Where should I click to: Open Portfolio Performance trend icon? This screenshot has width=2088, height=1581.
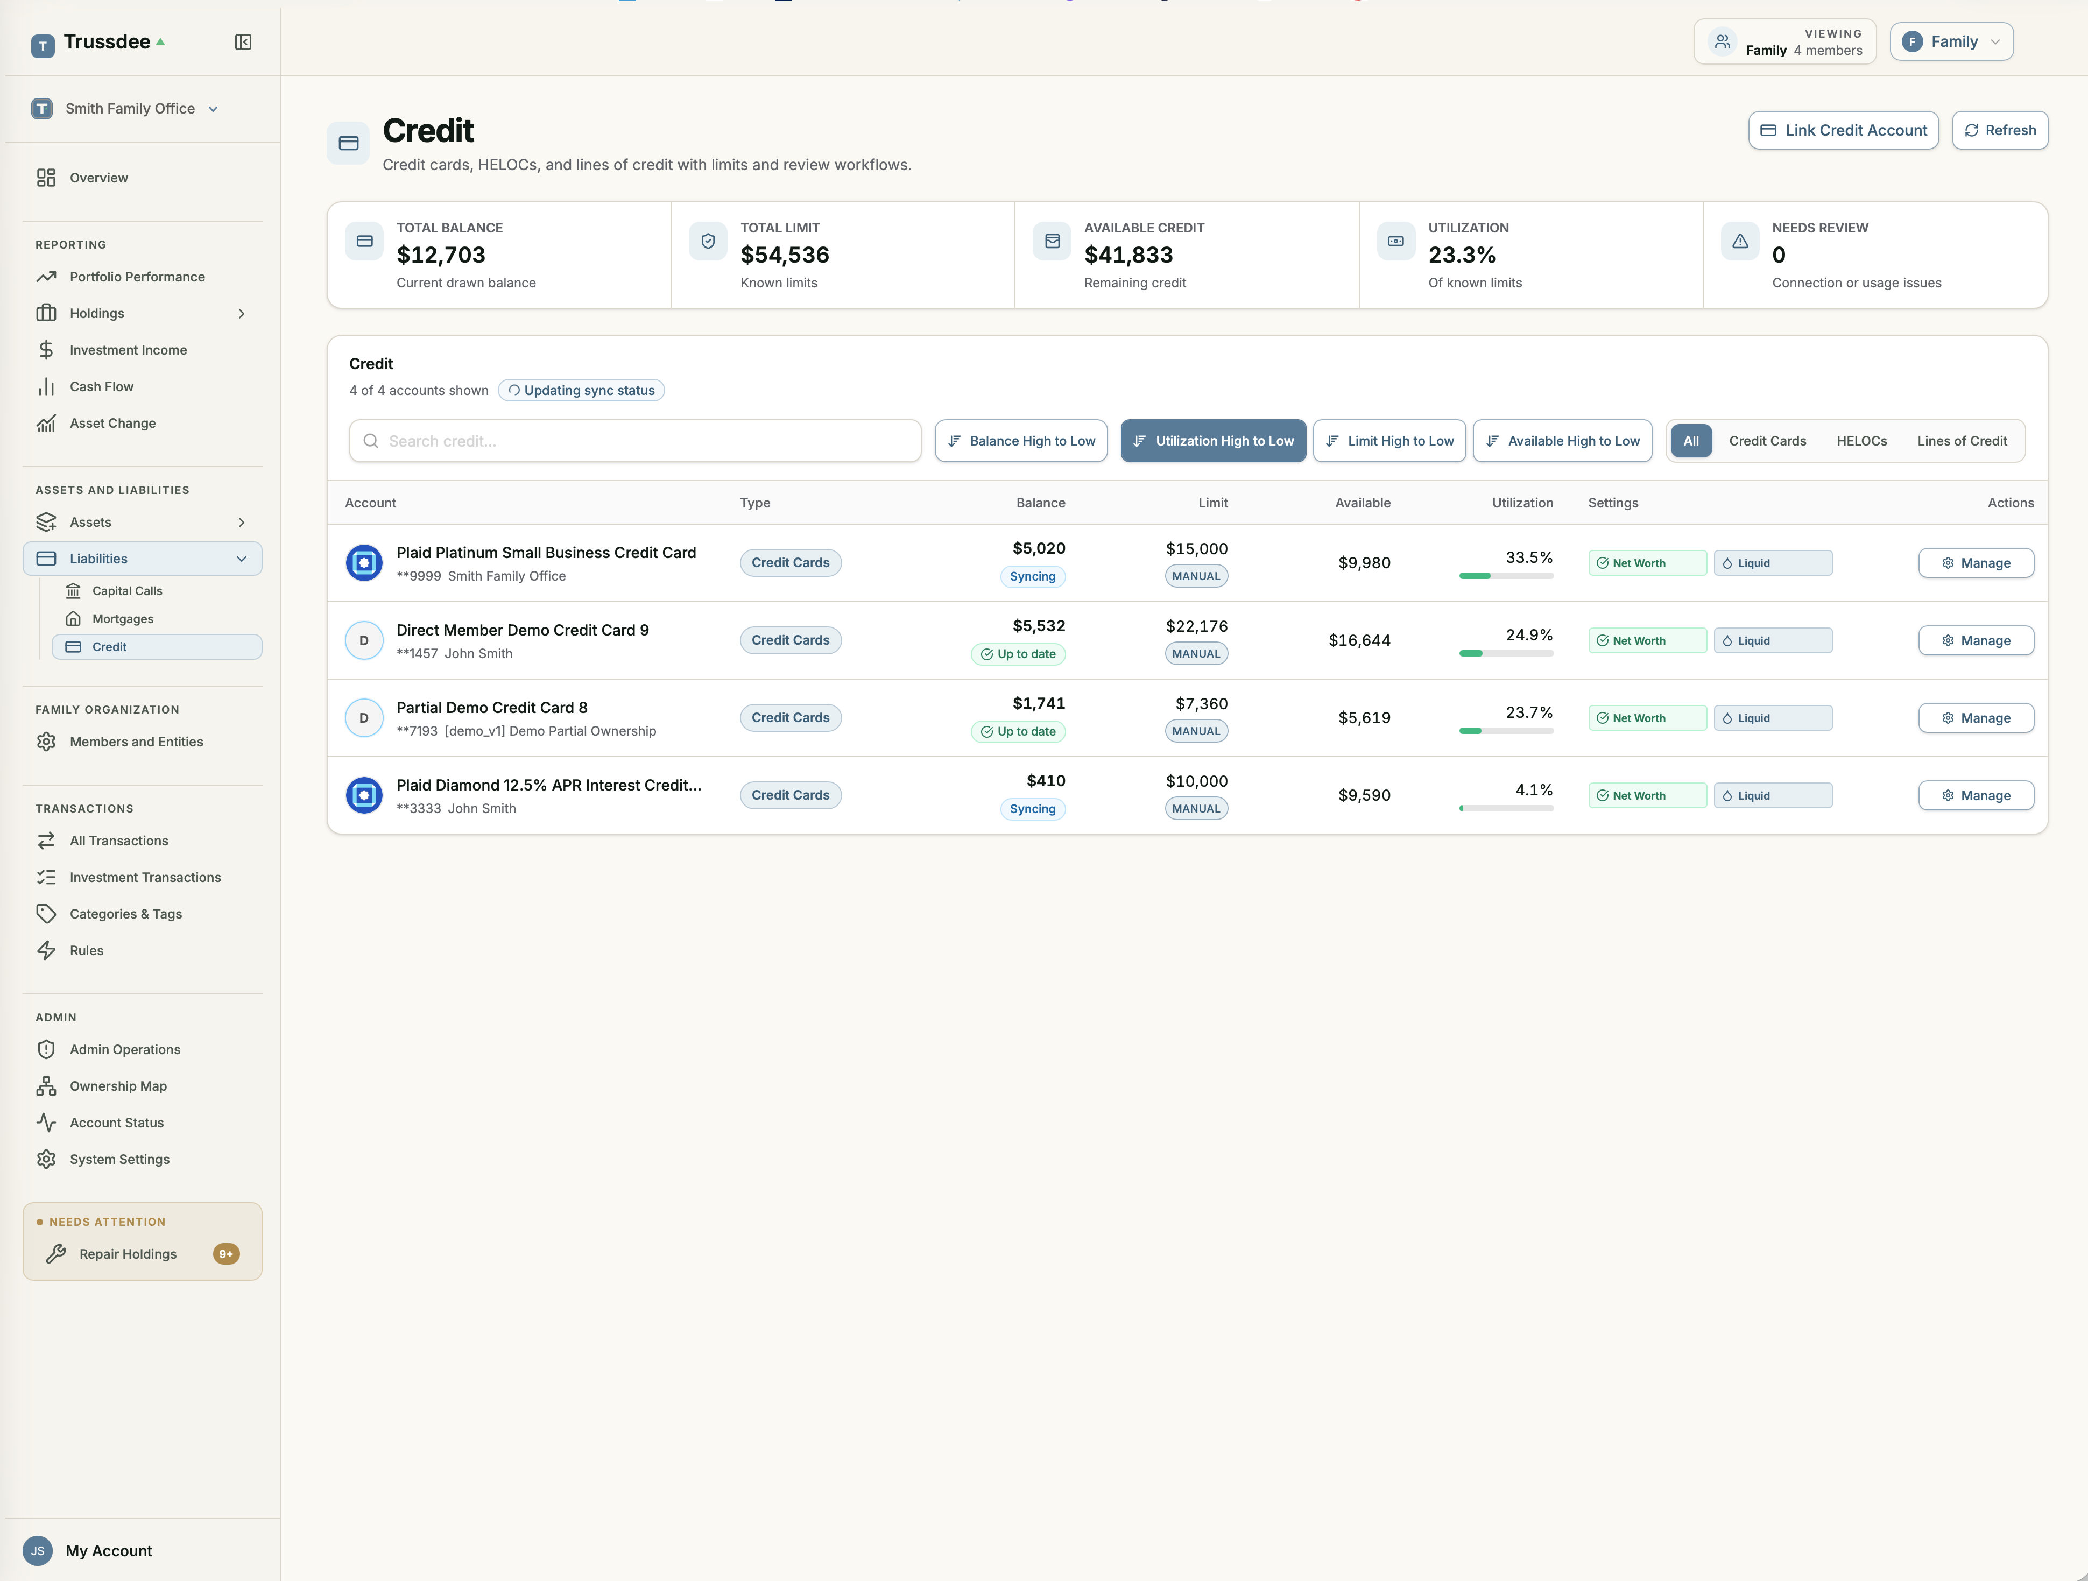pyautogui.click(x=46, y=277)
